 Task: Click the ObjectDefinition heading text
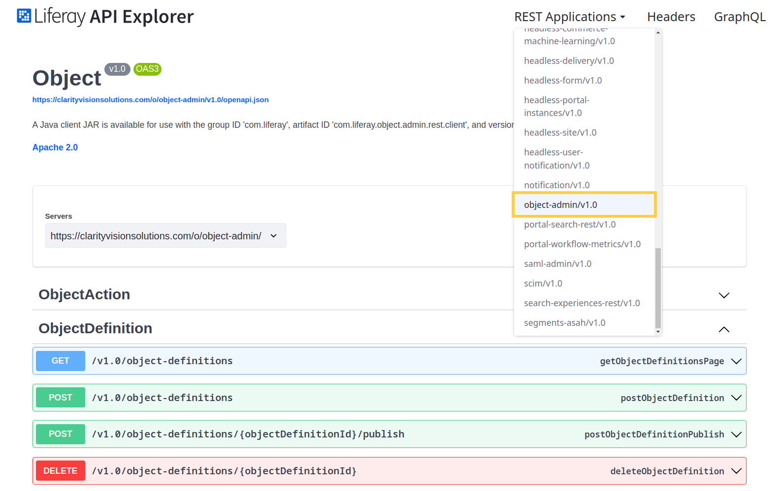pyautogui.click(x=96, y=328)
